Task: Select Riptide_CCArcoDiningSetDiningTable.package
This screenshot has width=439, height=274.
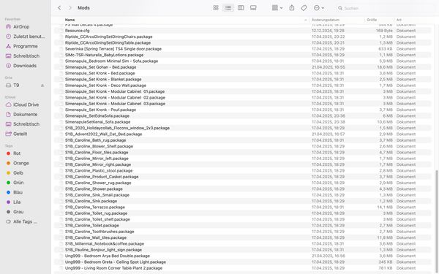Action: click(x=243, y=43)
